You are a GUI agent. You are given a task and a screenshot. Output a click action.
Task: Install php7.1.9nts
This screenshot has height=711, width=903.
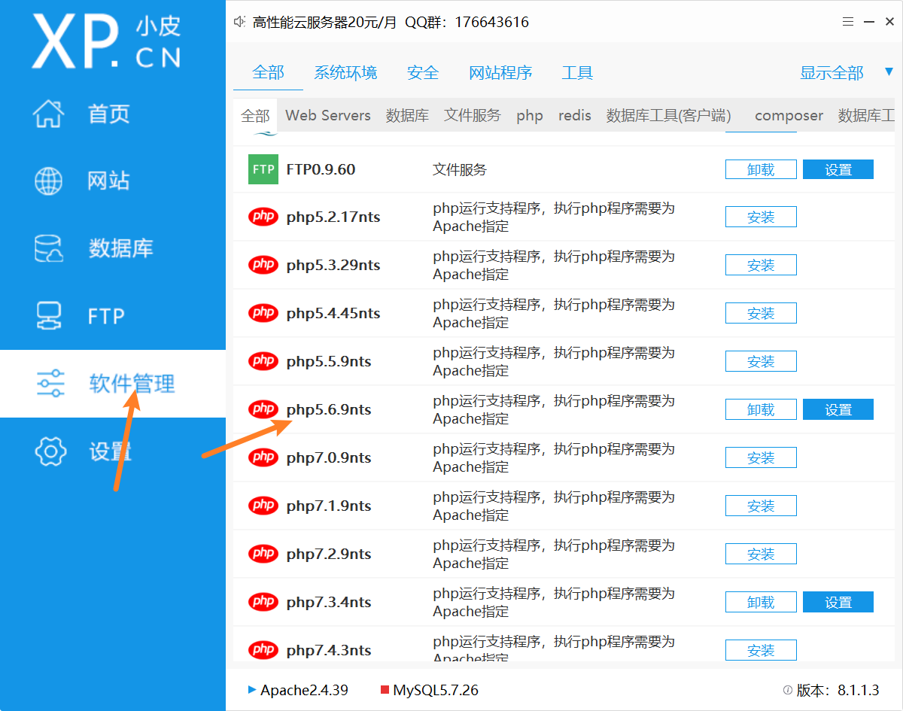[x=761, y=506]
